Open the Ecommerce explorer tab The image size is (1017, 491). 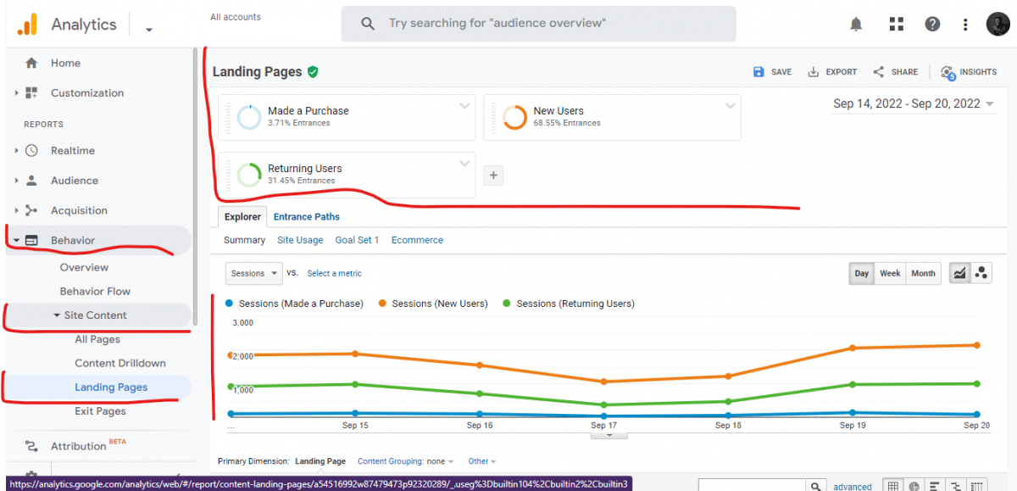click(416, 240)
